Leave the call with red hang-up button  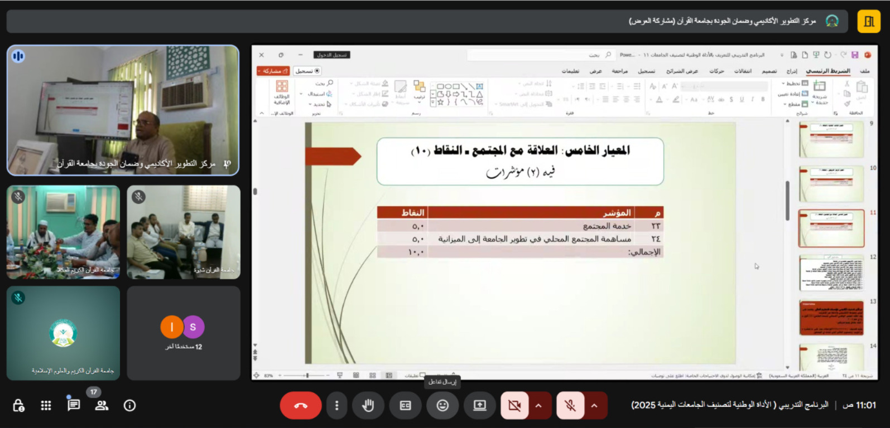[301, 406]
